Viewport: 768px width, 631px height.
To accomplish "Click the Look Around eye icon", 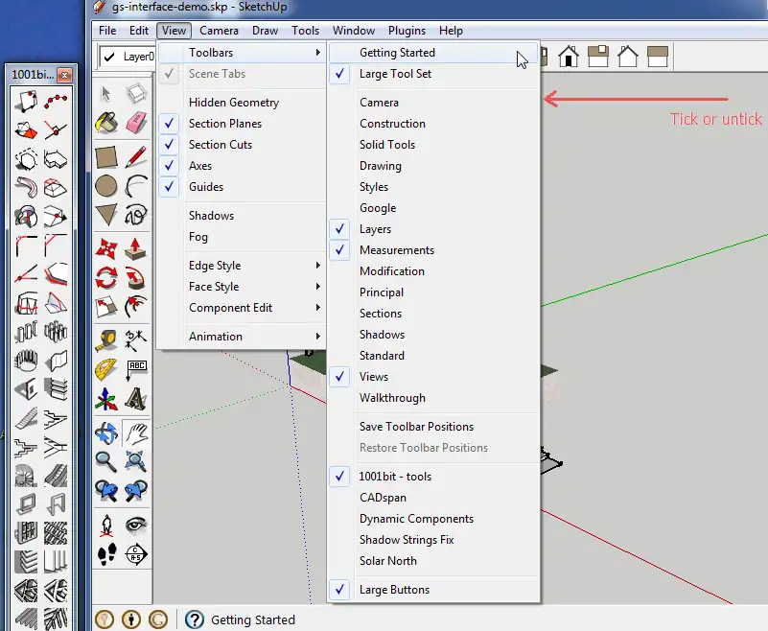I will (136, 524).
